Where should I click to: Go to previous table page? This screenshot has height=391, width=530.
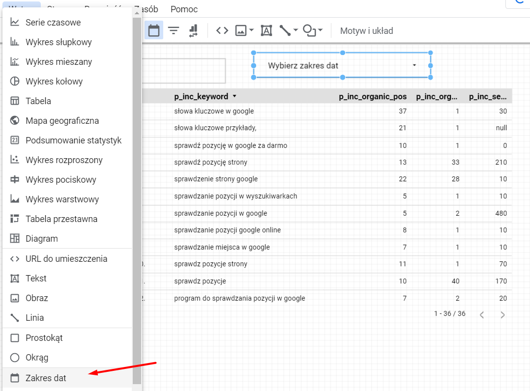coord(482,315)
